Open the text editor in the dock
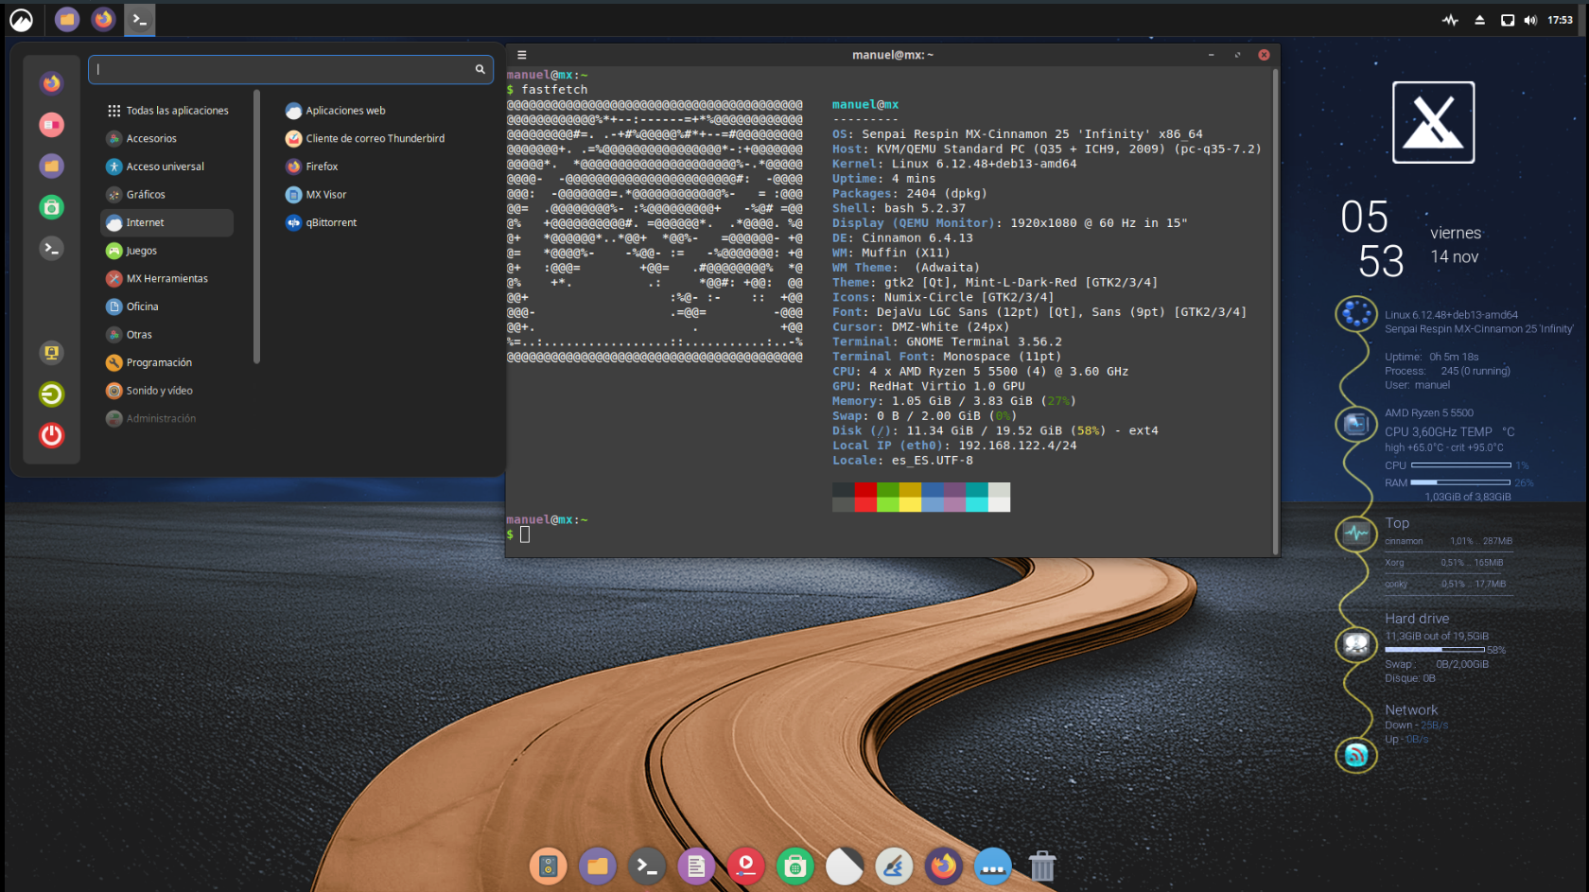This screenshot has width=1589, height=892. pyautogui.click(x=696, y=866)
